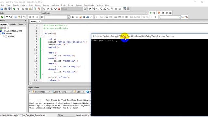Click the Save all files icon

tap(9, 9)
